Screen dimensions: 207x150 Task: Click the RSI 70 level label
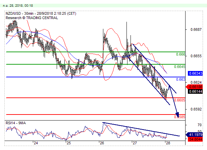pos(200,125)
